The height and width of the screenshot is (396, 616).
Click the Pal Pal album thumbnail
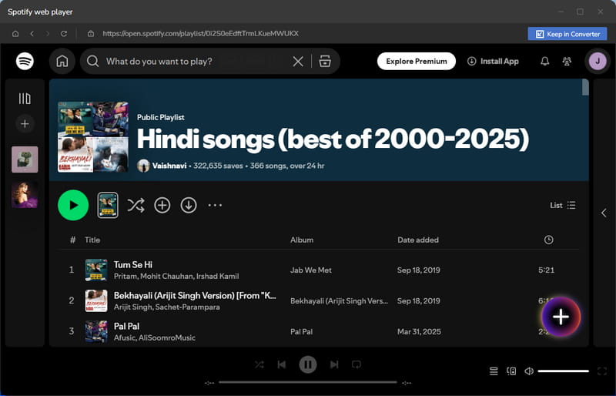96,331
